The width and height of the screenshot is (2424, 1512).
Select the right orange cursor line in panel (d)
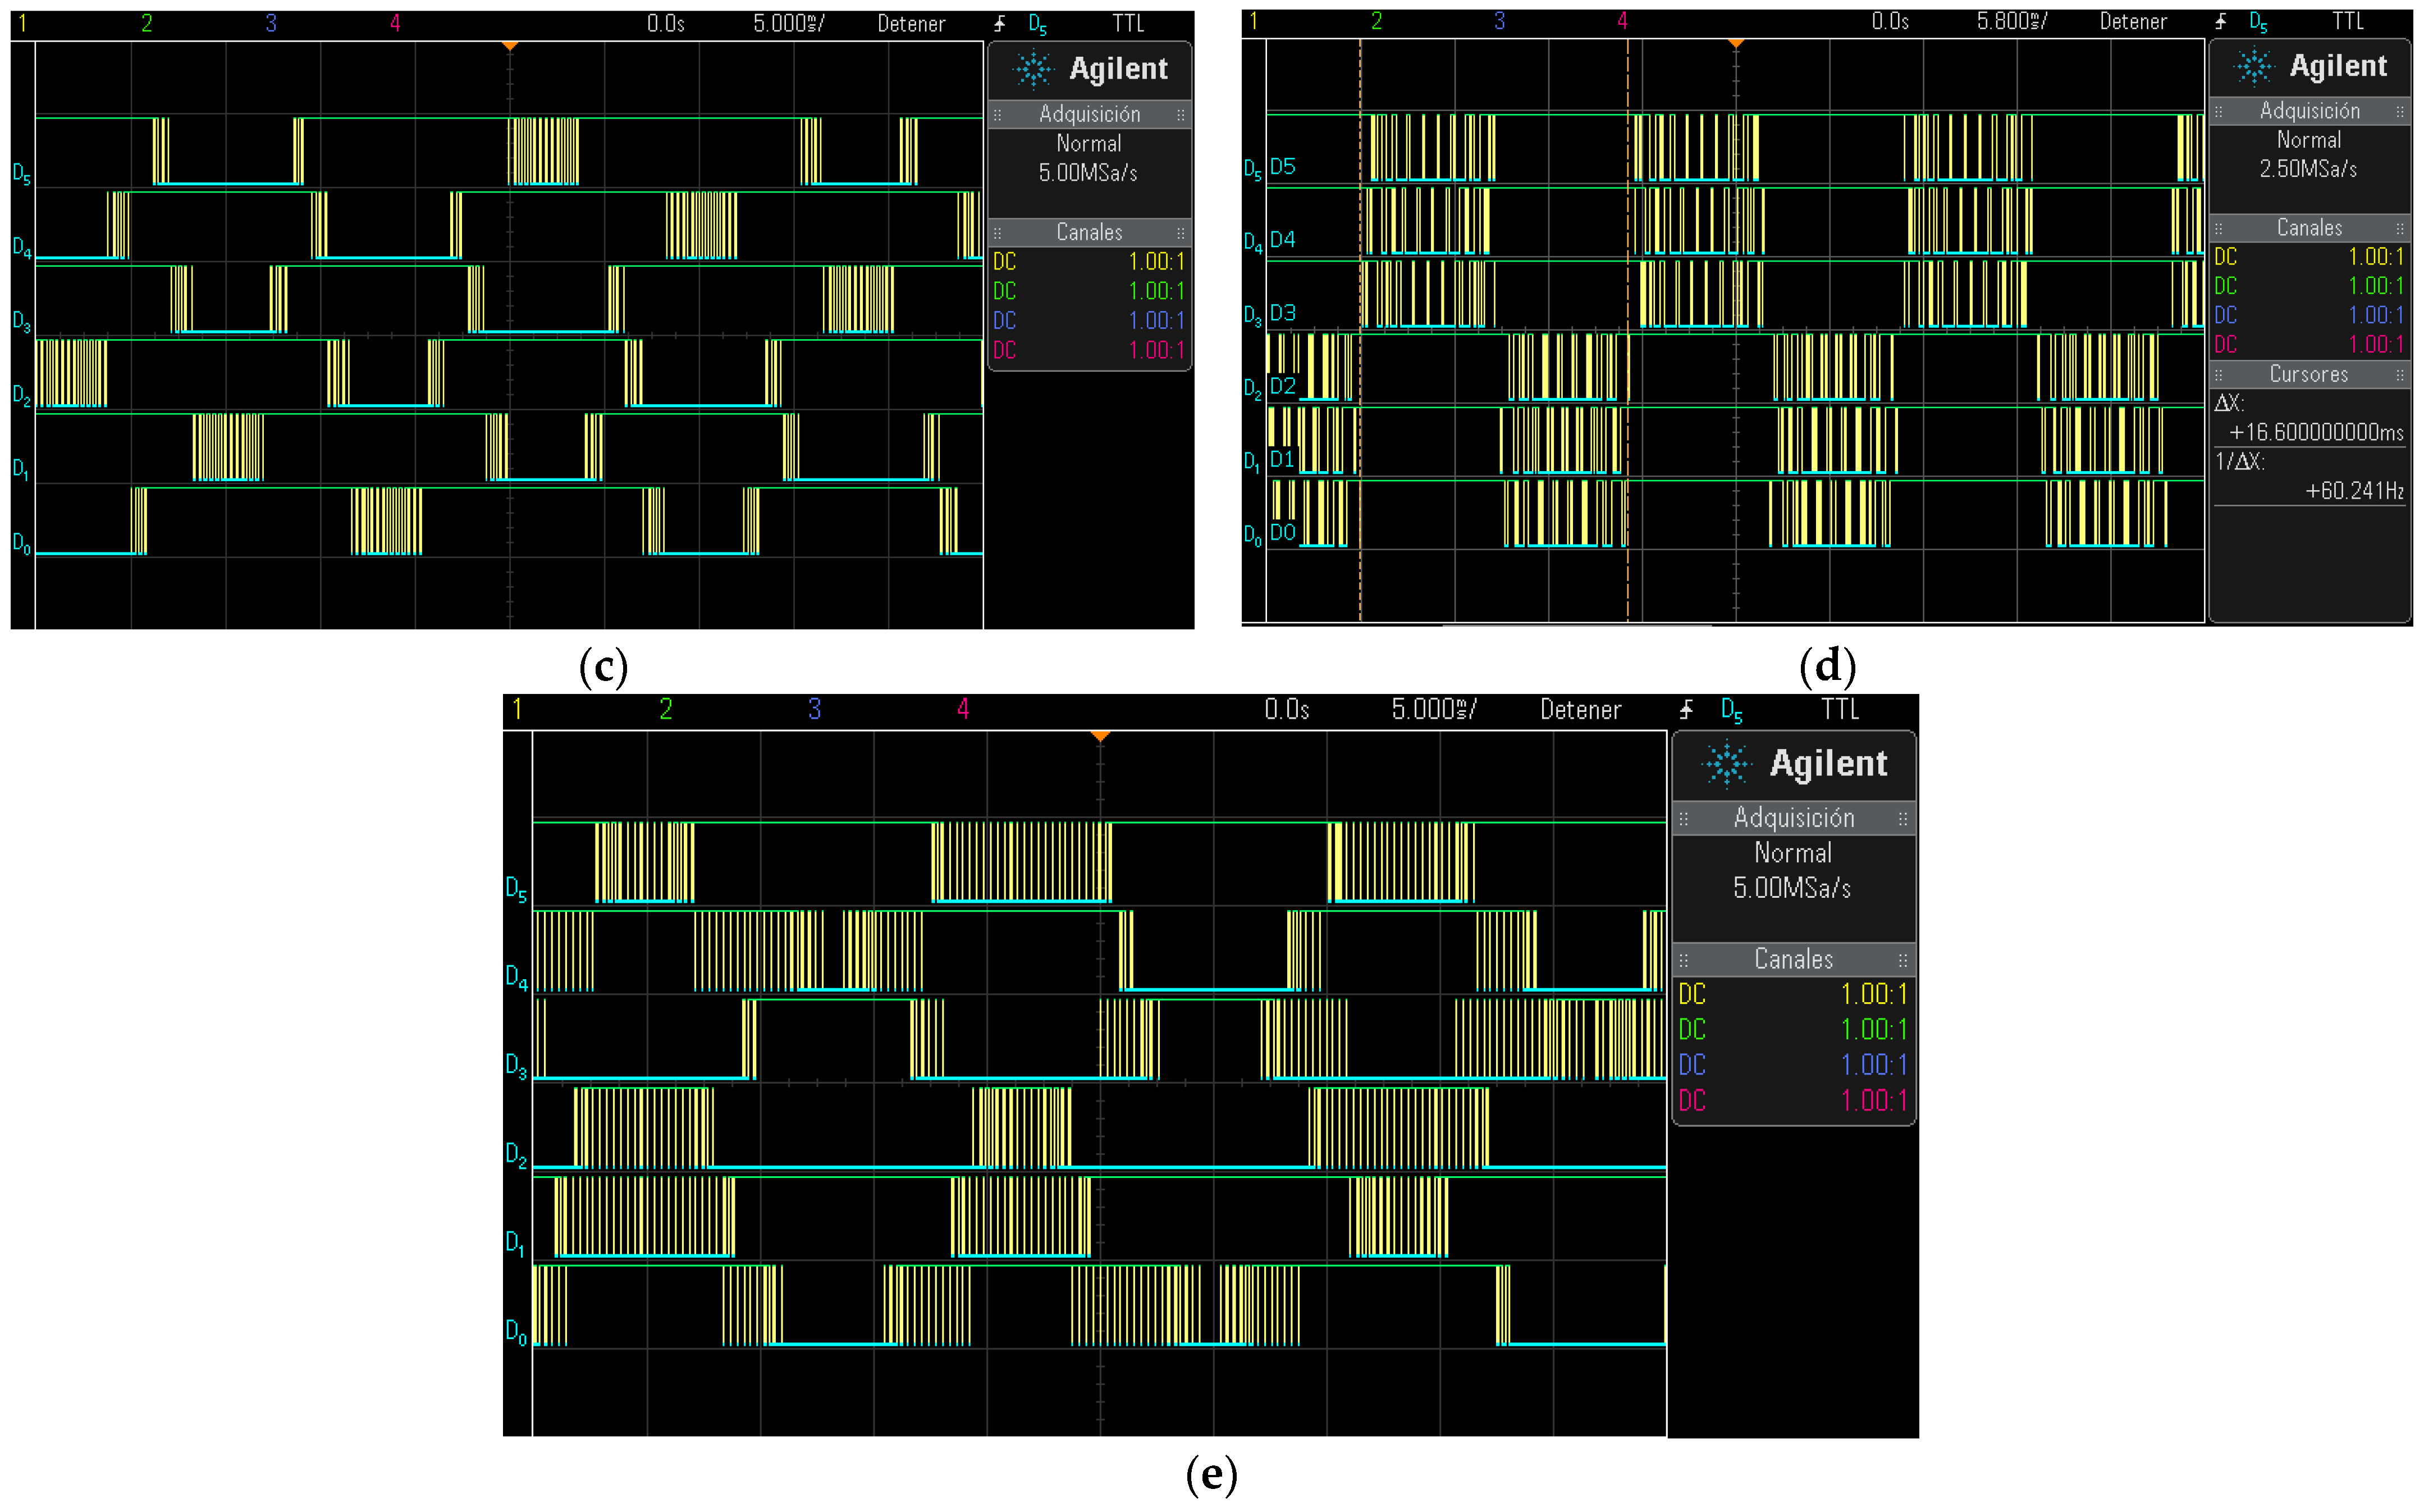click(x=1627, y=330)
